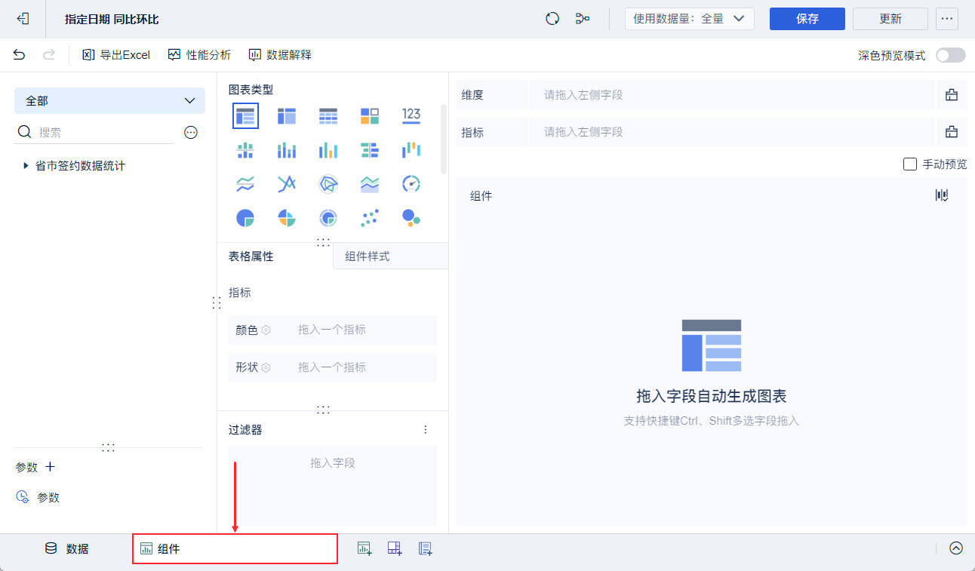Pick the range area chart icon
The height and width of the screenshot is (571, 975).
370,184
